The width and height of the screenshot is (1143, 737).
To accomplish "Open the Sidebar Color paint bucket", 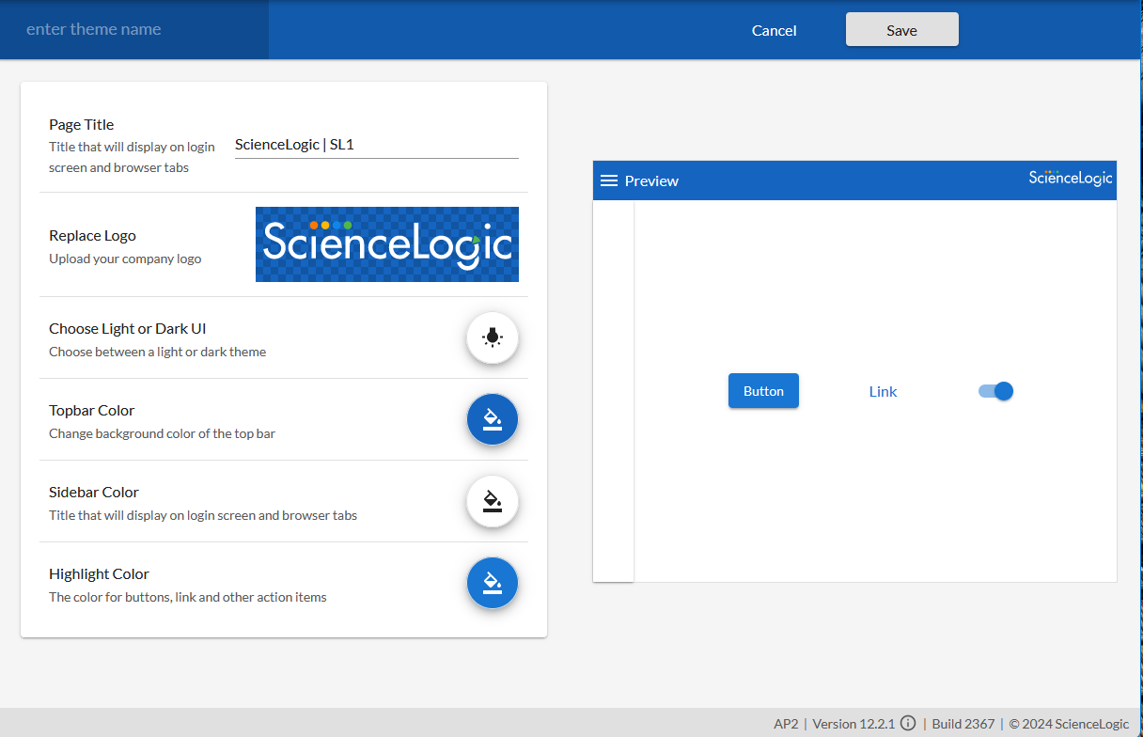I will pos(493,501).
